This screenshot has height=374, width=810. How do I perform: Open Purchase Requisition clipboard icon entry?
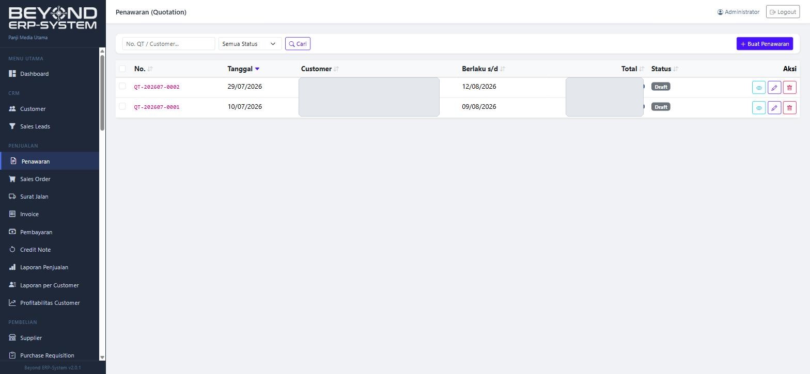click(50, 355)
